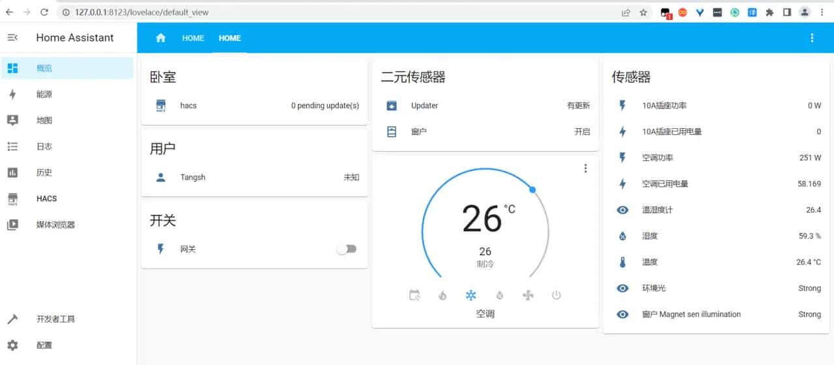
Task: Click the HACS store icon in sidebar
Action: (x=12, y=199)
